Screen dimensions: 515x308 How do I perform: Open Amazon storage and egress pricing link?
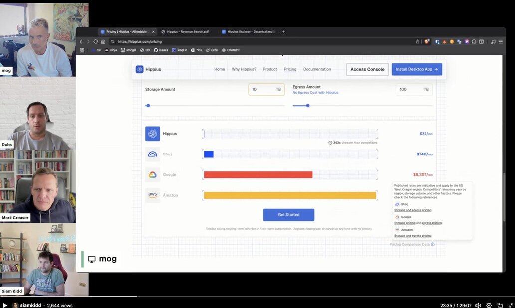[413, 236]
